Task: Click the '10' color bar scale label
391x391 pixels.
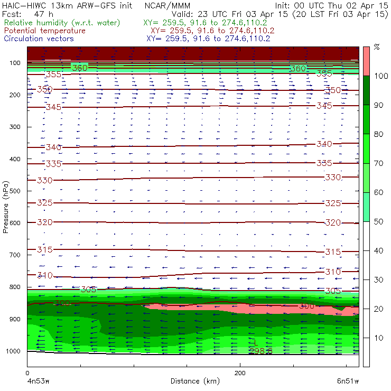Action: coord(379,338)
